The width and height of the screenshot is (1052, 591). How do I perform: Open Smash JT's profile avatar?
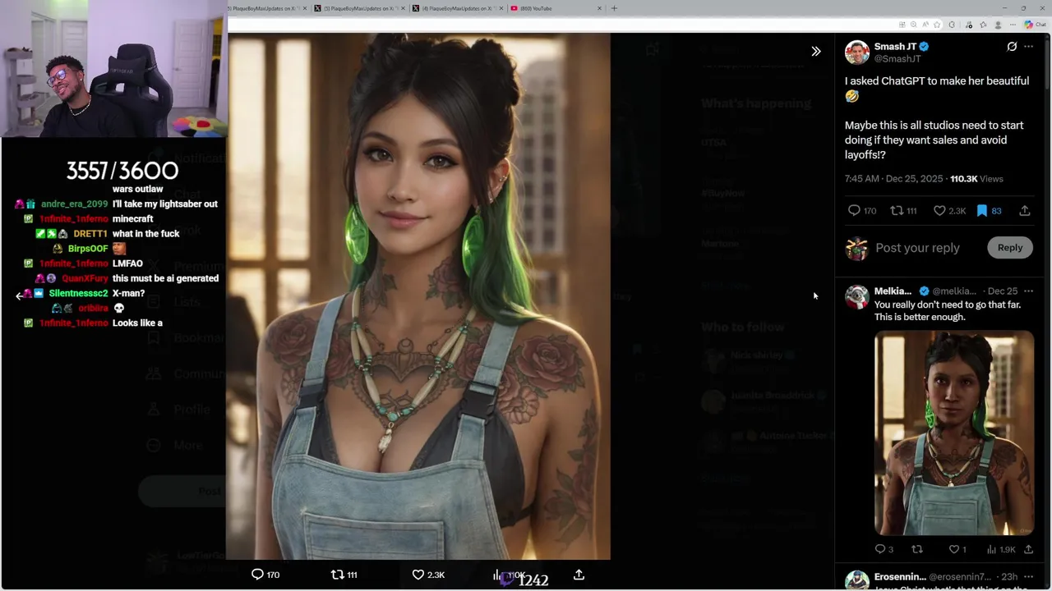857,53
